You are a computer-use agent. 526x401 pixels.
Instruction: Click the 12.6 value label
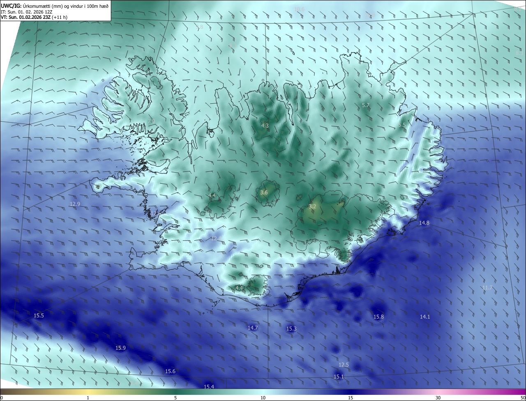point(155,214)
